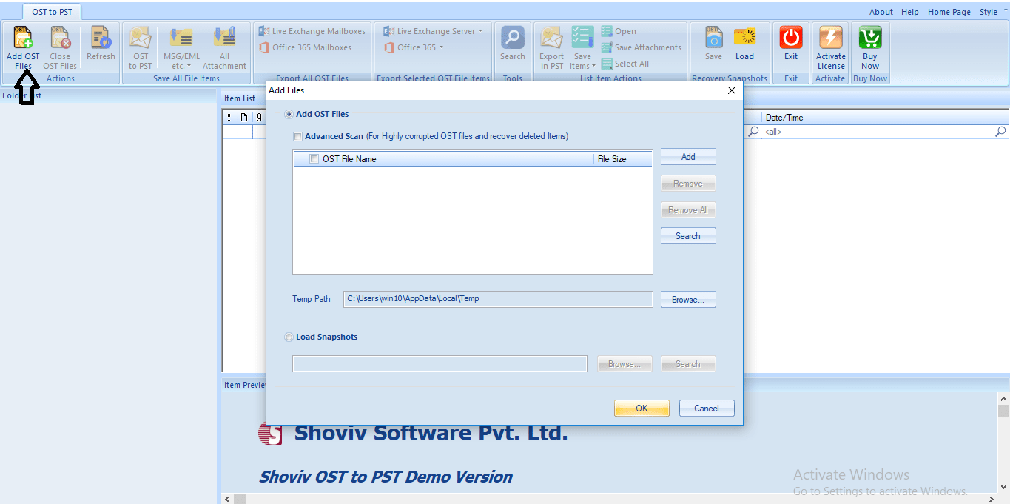Open the OST to PST ribbon tab
1010x504 pixels.
pos(52,12)
